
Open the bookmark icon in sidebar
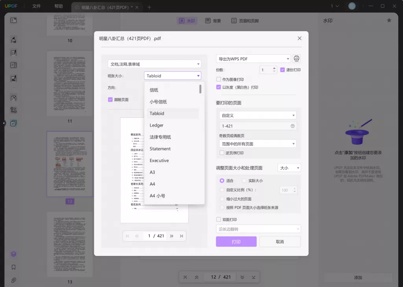(x=13, y=267)
